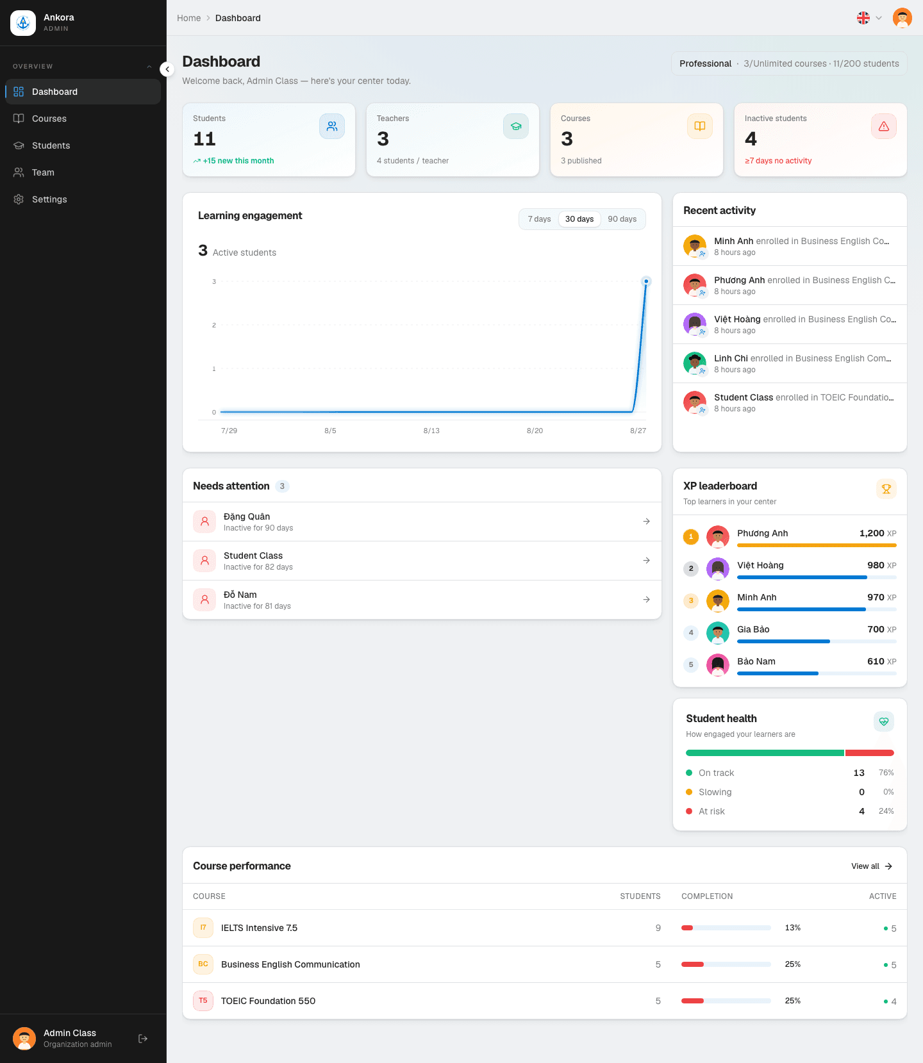Switch engagement chart to 7 days
The height and width of the screenshot is (1063, 923).
pyautogui.click(x=539, y=219)
